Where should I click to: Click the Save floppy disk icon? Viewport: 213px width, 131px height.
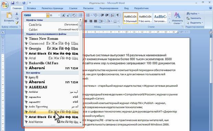(13, 3)
